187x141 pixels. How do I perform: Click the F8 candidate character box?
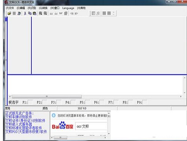(x=131, y=102)
